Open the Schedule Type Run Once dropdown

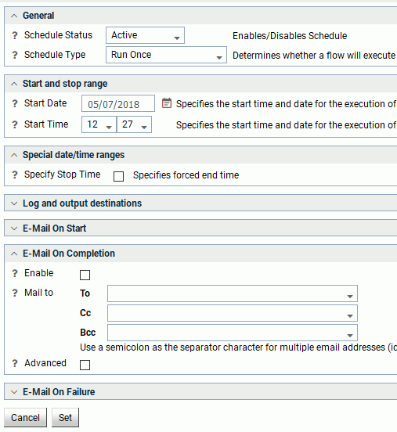166,55
